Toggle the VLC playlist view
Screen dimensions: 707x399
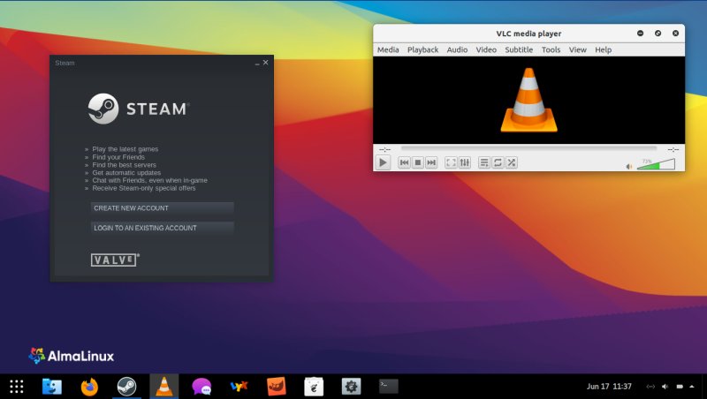[484, 162]
